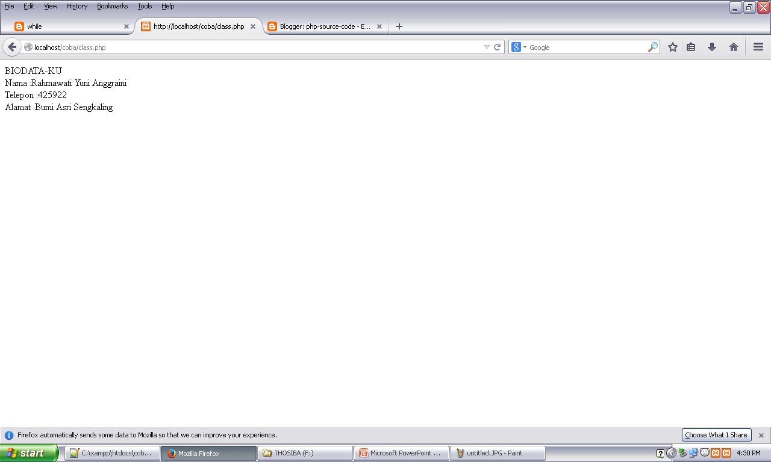Viewport: 771px width, 462px height.
Task: Go to the home page icon
Action: coord(733,47)
